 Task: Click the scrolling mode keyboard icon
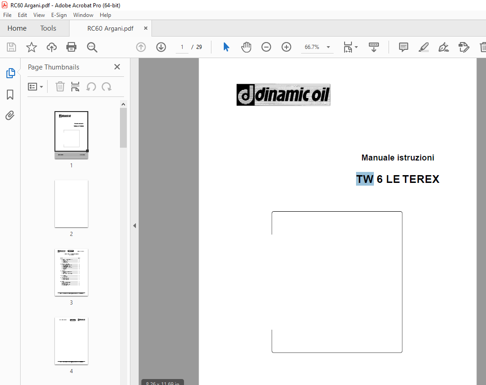coord(374,47)
